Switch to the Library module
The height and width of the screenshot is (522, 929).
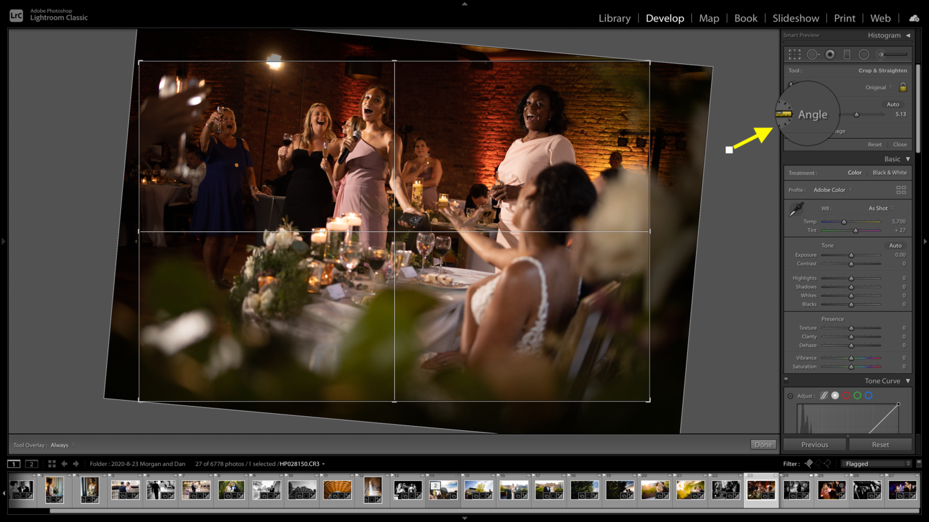614,18
